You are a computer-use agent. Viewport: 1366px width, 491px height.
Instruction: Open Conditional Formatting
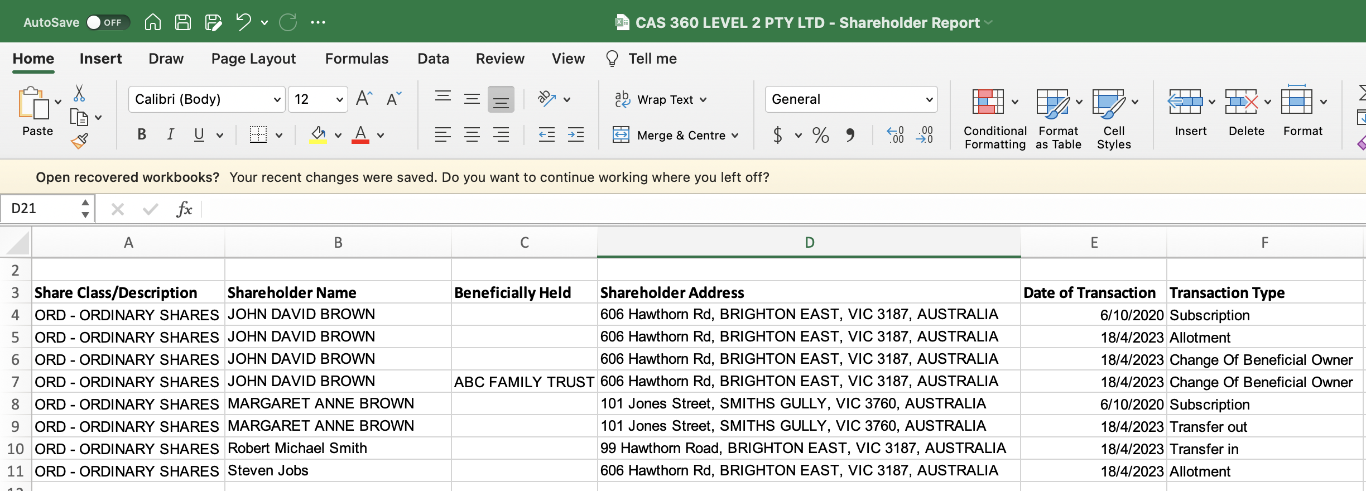pos(995,119)
